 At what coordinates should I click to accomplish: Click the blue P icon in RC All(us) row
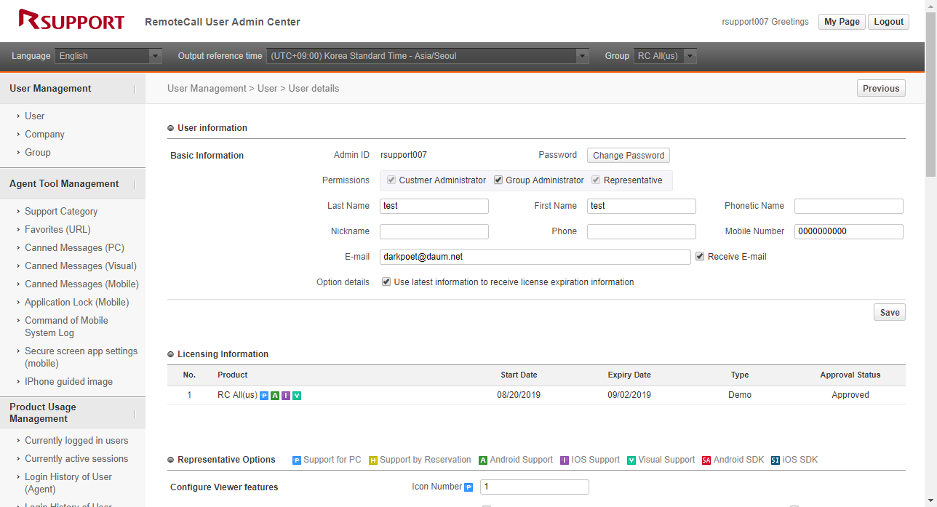point(264,396)
